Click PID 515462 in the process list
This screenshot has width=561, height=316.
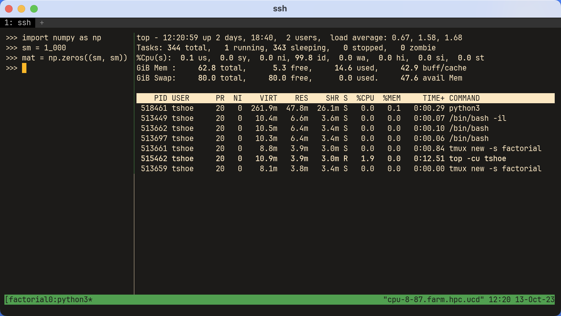pos(154,159)
